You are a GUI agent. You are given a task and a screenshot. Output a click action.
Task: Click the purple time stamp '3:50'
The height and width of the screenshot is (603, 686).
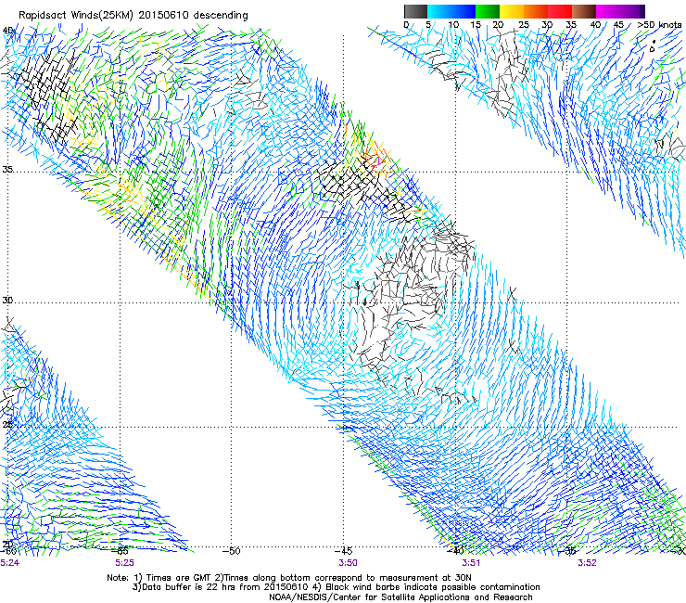tap(348, 563)
